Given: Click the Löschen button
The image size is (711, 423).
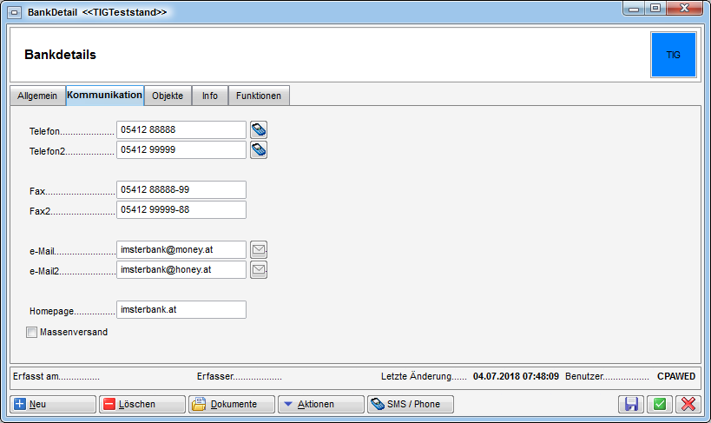Looking at the screenshot, I should pyautogui.click(x=142, y=404).
